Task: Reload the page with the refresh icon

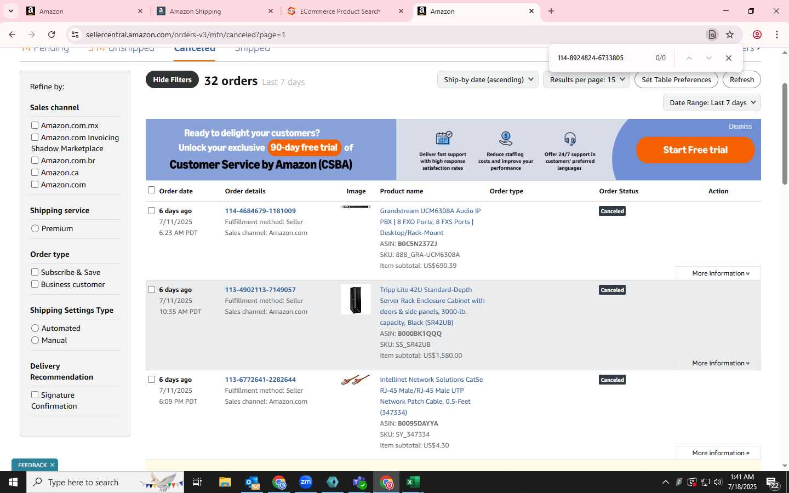Action: point(52,35)
